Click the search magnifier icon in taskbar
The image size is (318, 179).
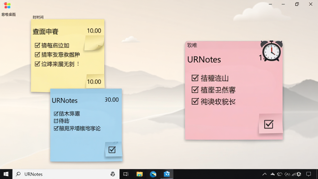(18, 174)
